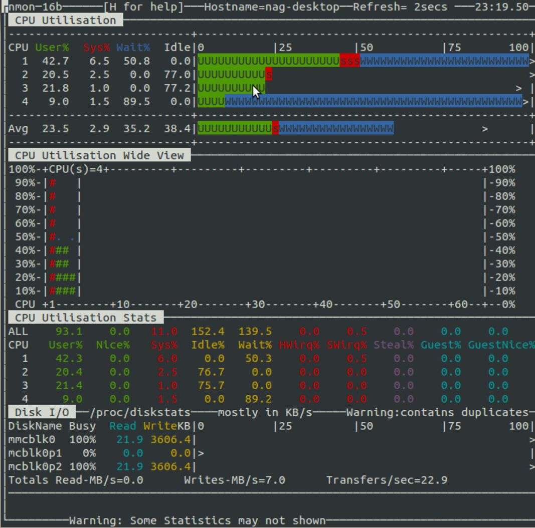Click the Writes-MB/s=7.0 total
The image size is (535, 528).
click(234, 480)
